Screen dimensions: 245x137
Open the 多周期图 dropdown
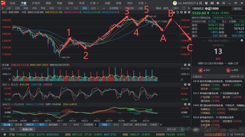point(115,8)
